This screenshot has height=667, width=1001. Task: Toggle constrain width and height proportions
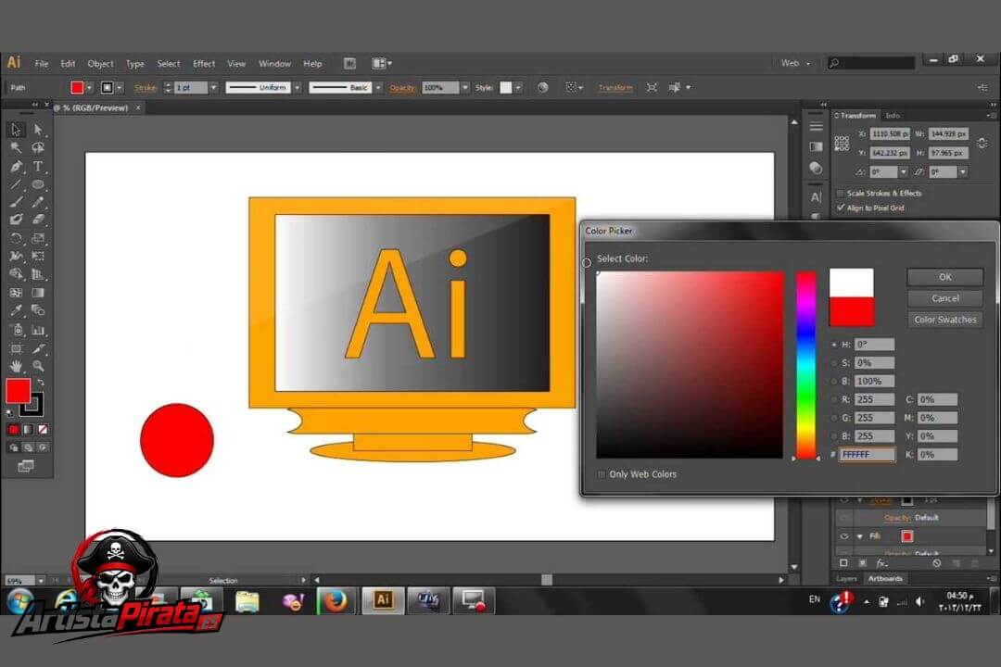point(982,143)
